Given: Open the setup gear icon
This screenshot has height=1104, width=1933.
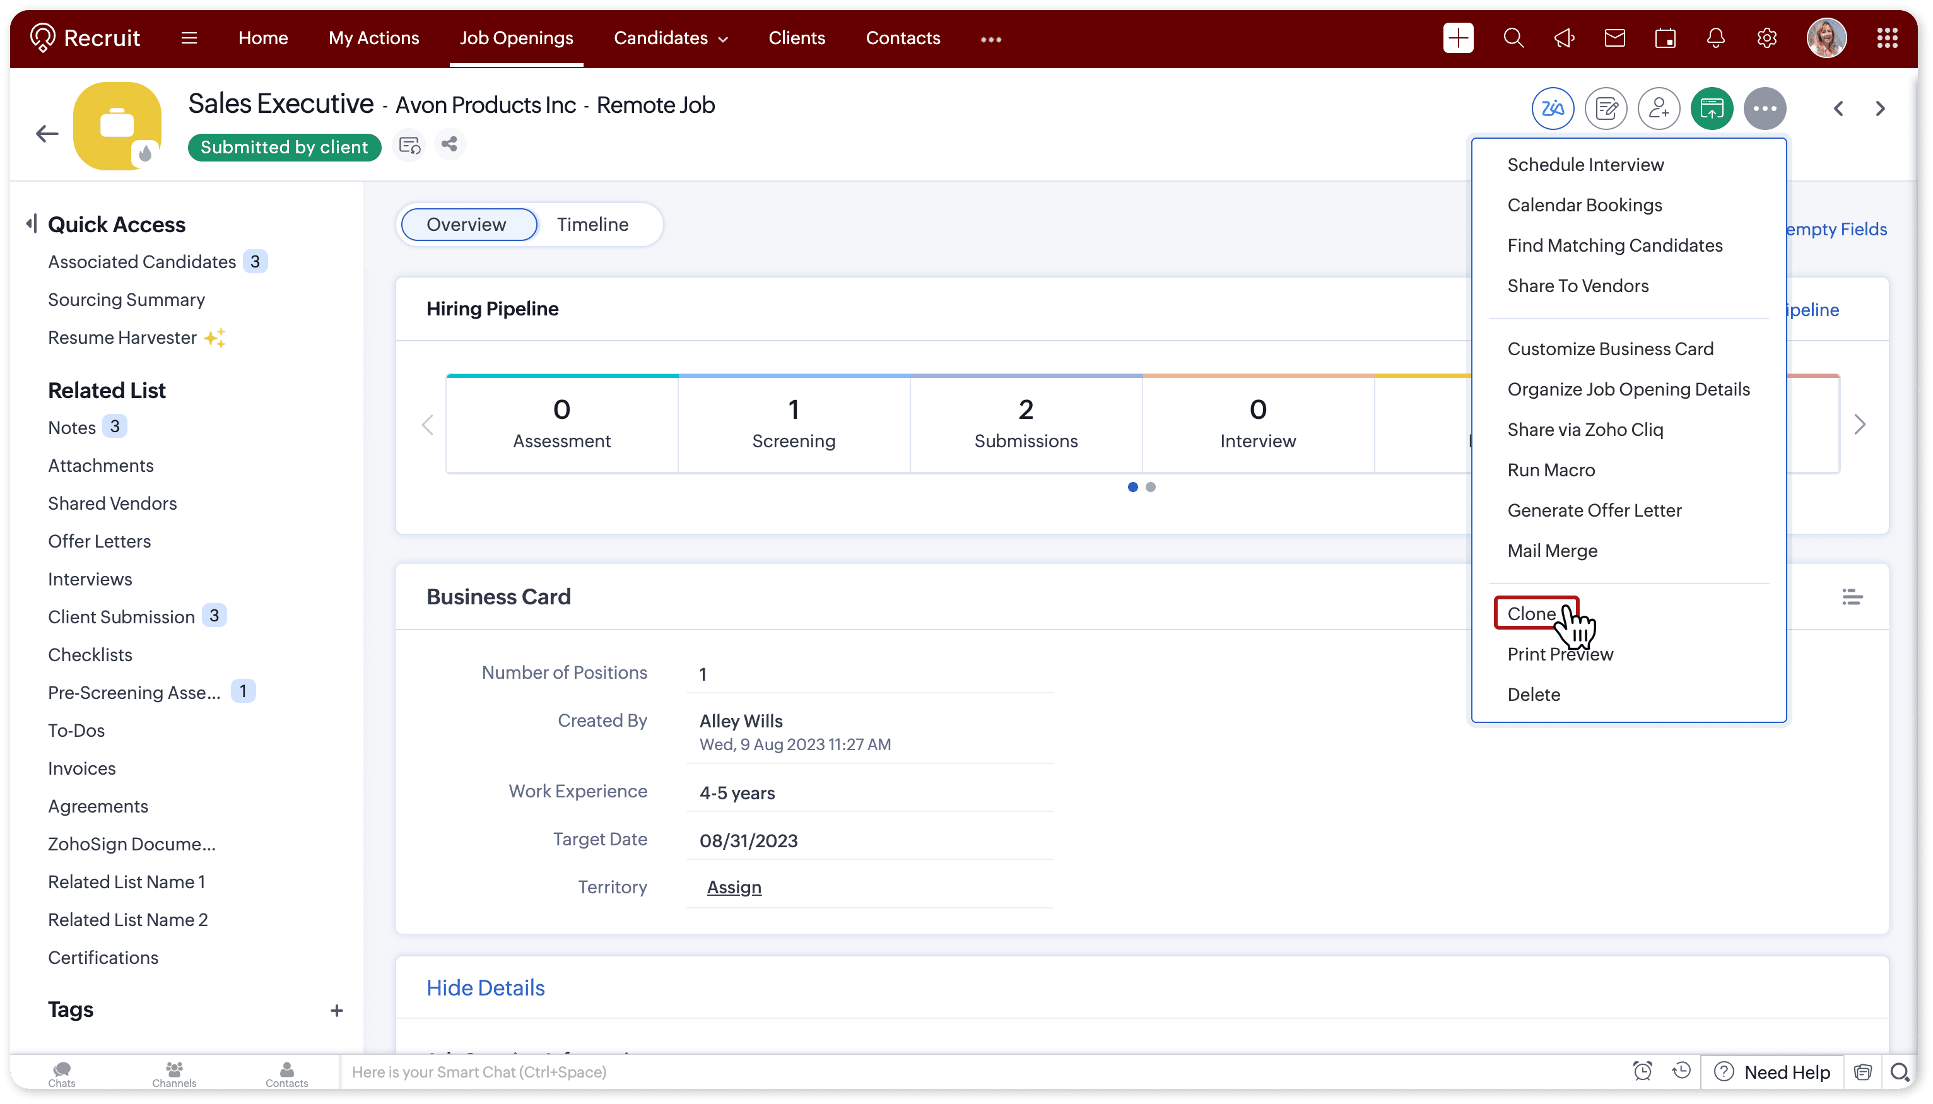Looking at the screenshot, I should point(1766,38).
